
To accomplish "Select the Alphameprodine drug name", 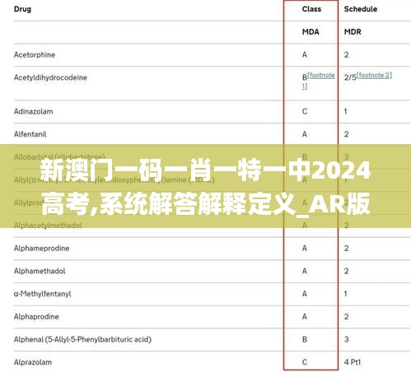I will (42, 249).
